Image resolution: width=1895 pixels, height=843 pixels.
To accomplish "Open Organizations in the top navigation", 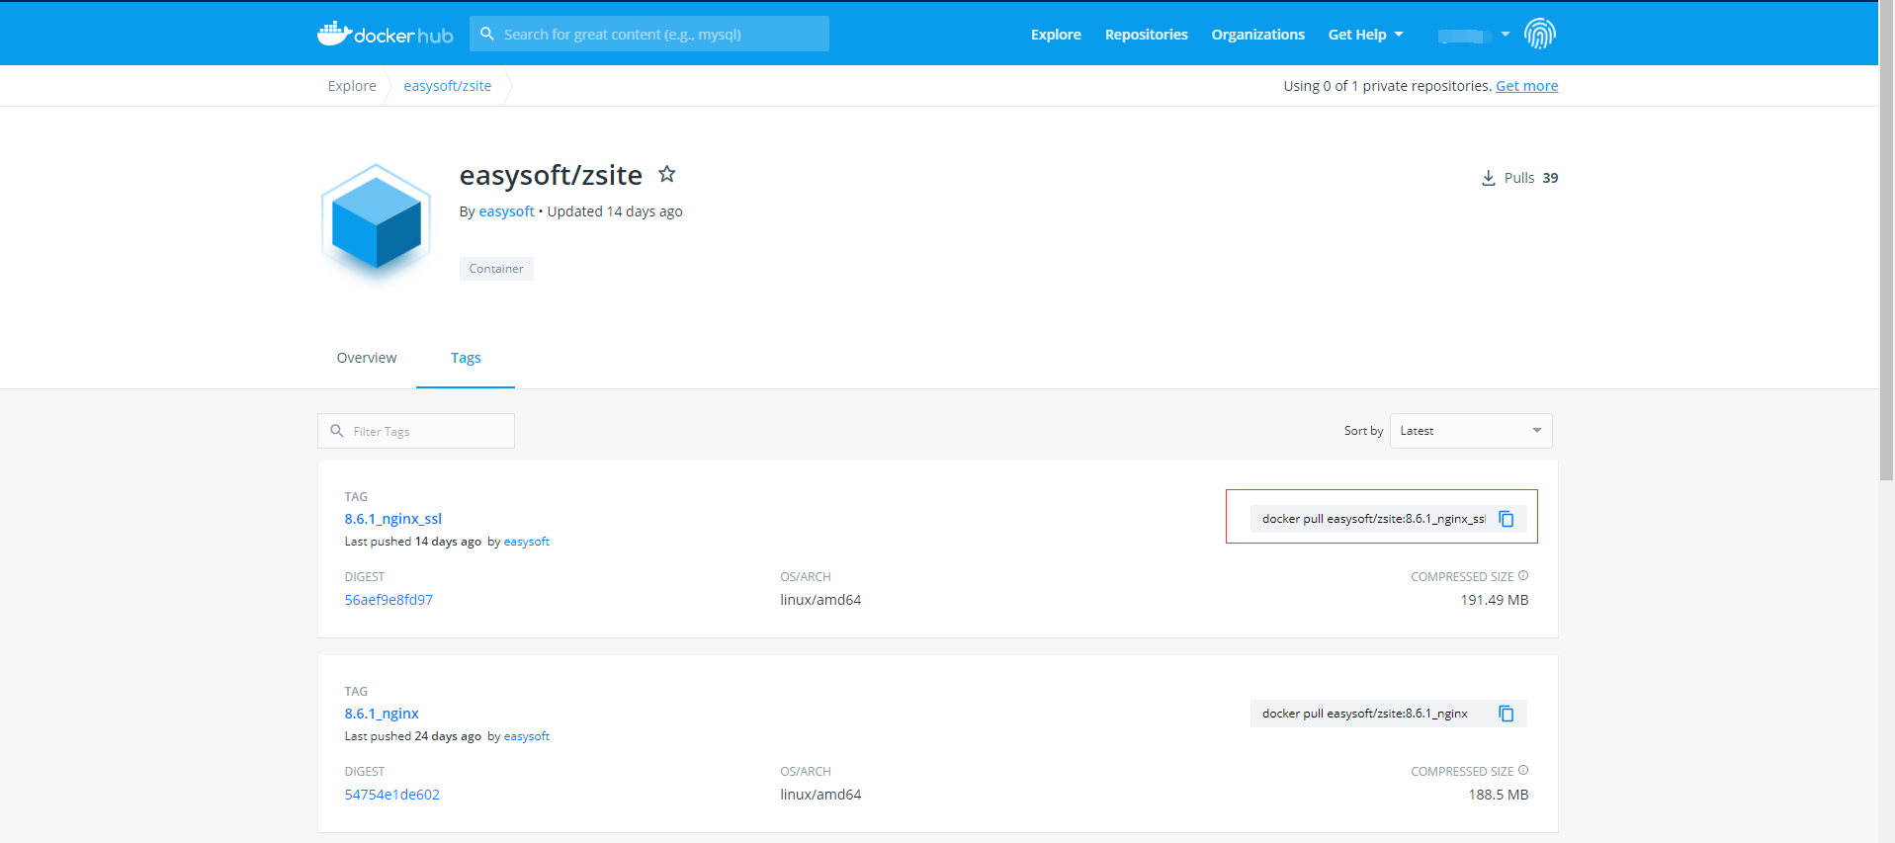I will 1258,35.
